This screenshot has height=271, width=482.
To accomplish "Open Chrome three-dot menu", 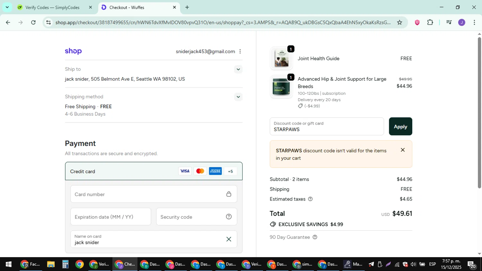I will (x=474, y=23).
